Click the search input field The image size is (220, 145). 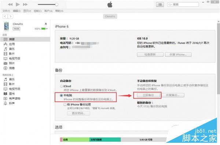click(183, 4)
